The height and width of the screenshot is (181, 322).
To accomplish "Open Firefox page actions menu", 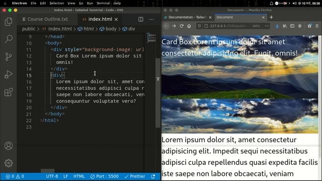I will tap(267, 26).
